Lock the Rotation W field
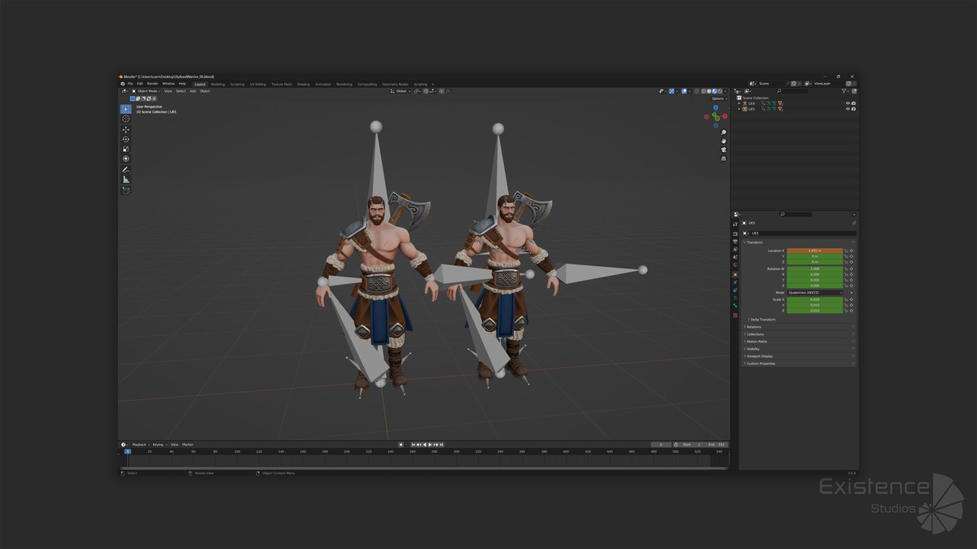The width and height of the screenshot is (977, 549). [846, 269]
